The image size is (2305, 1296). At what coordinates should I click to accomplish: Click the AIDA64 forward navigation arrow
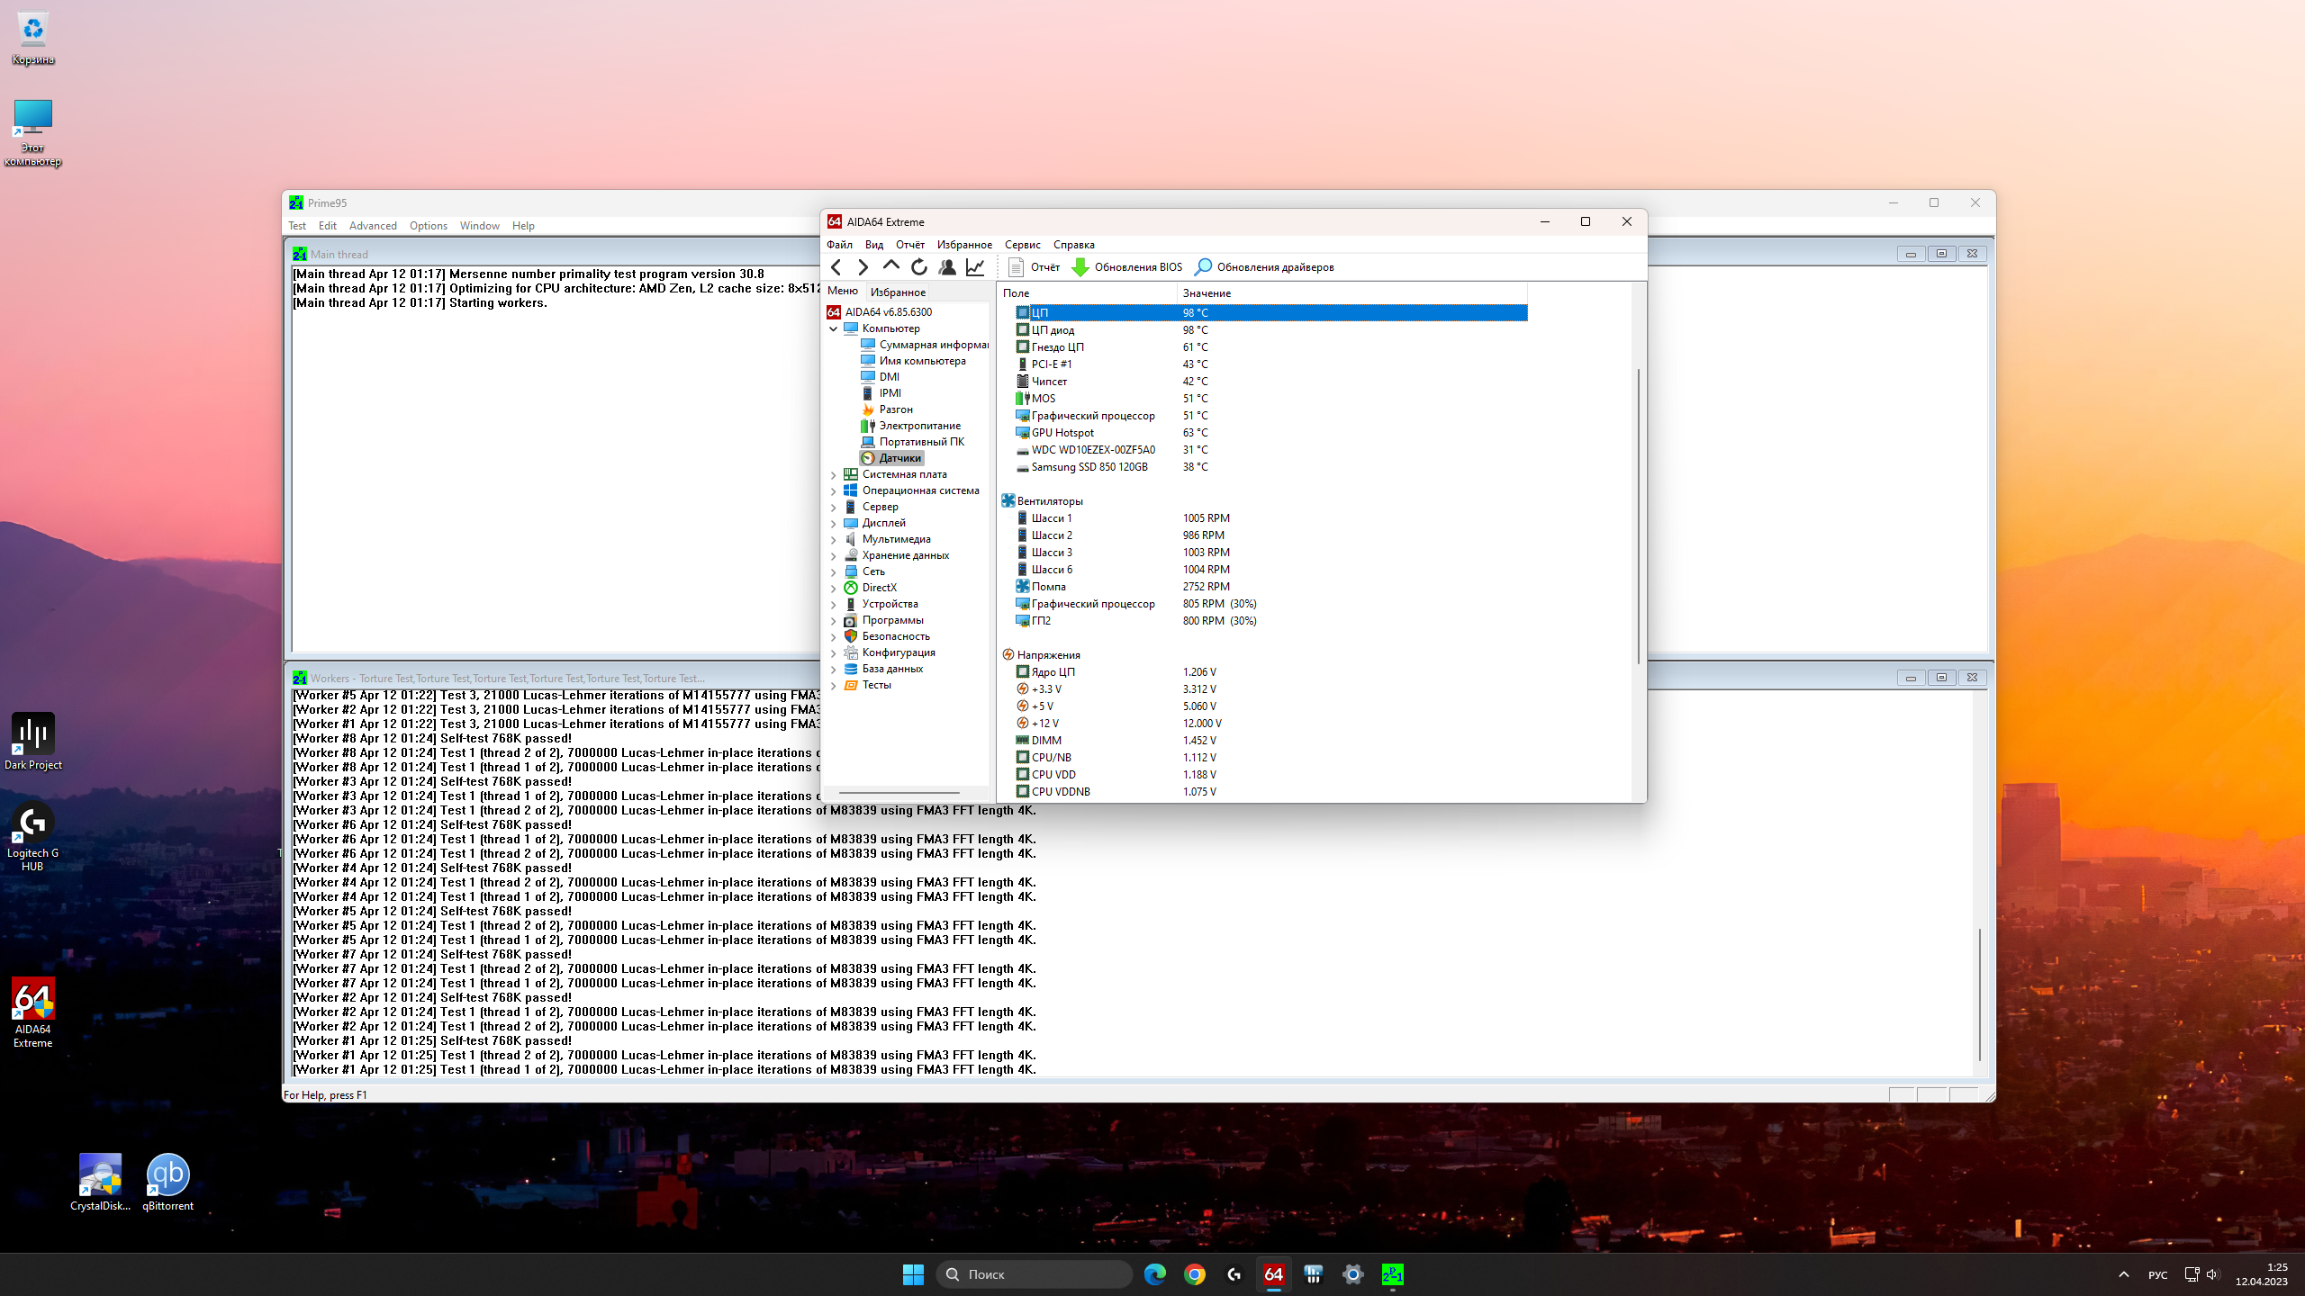pos(863,266)
